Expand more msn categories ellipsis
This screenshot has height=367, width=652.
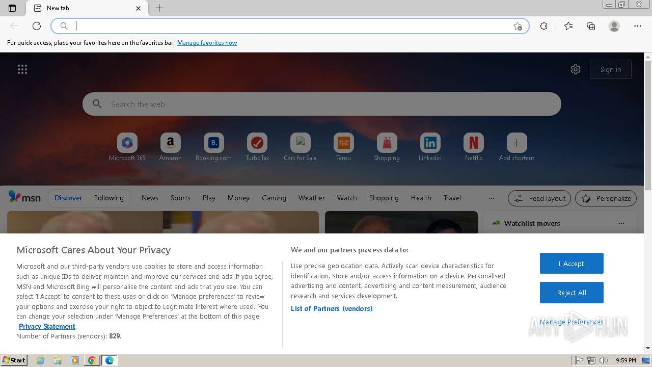click(x=491, y=198)
